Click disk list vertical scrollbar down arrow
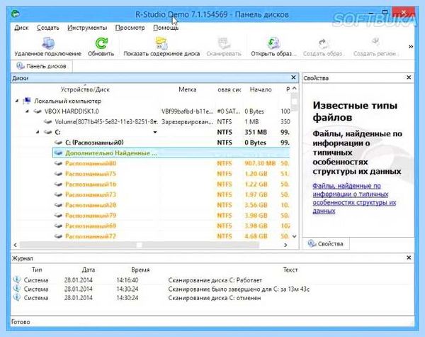Screen dimensions: 425x337 [295, 236]
